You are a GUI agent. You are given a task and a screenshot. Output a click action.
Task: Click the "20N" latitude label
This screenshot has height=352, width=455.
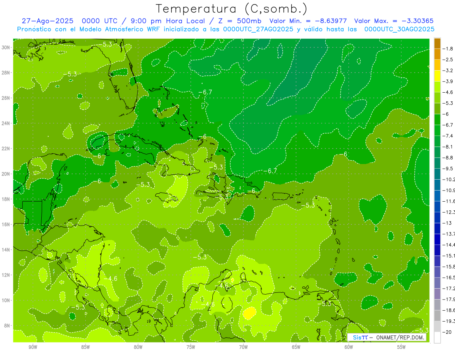click(x=6, y=174)
